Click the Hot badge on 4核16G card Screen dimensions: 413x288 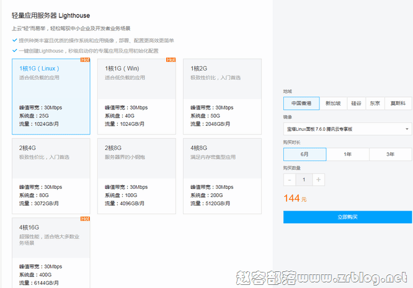coord(86,219)
